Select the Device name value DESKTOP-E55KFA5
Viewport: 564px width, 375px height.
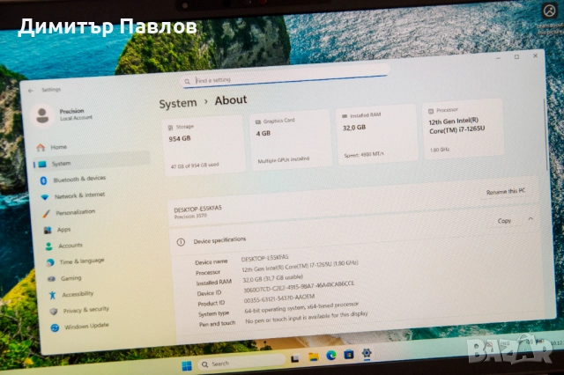(264, 258)
